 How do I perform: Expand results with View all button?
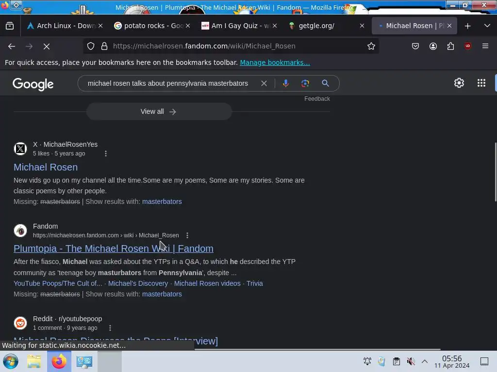(159, 112)
